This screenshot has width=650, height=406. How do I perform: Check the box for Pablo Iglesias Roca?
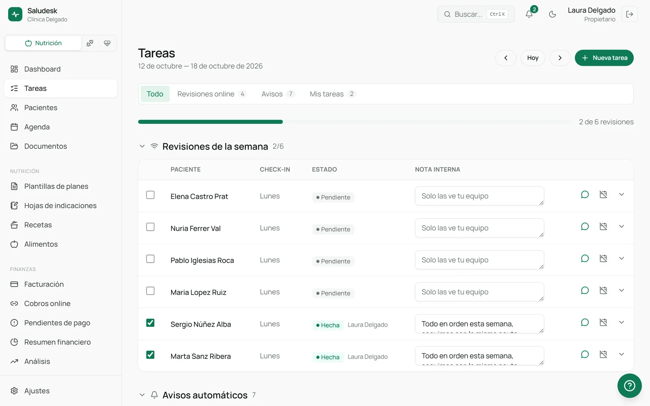(x=150, y=259)
